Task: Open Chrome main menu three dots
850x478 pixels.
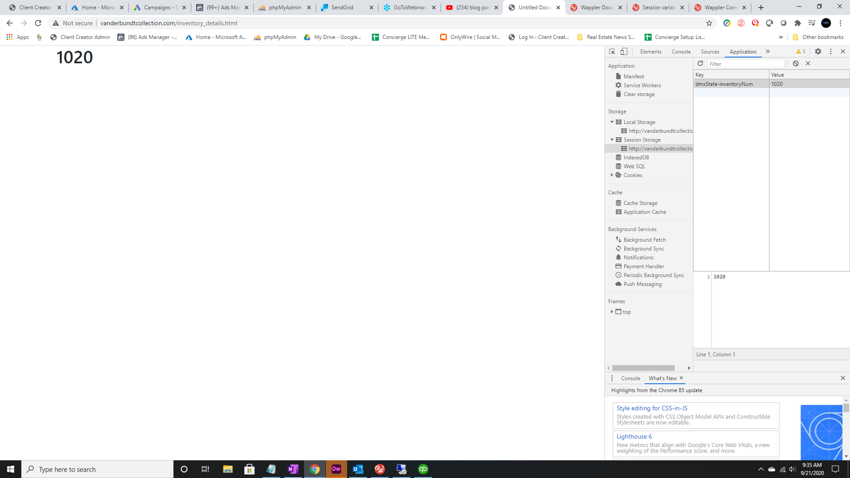Action: 840,23
